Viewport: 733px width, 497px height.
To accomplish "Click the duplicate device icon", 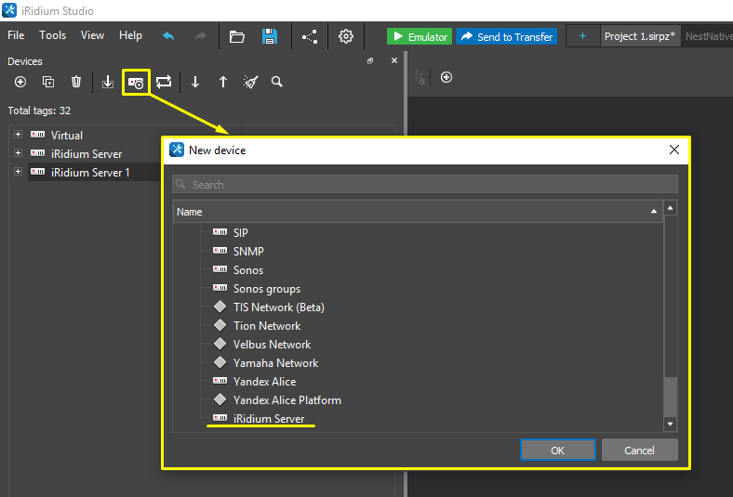I will 48,82.
